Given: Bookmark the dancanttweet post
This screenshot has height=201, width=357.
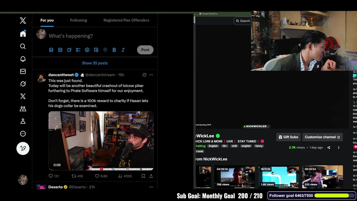Looking at the screenshot, I should pos(143,176).
